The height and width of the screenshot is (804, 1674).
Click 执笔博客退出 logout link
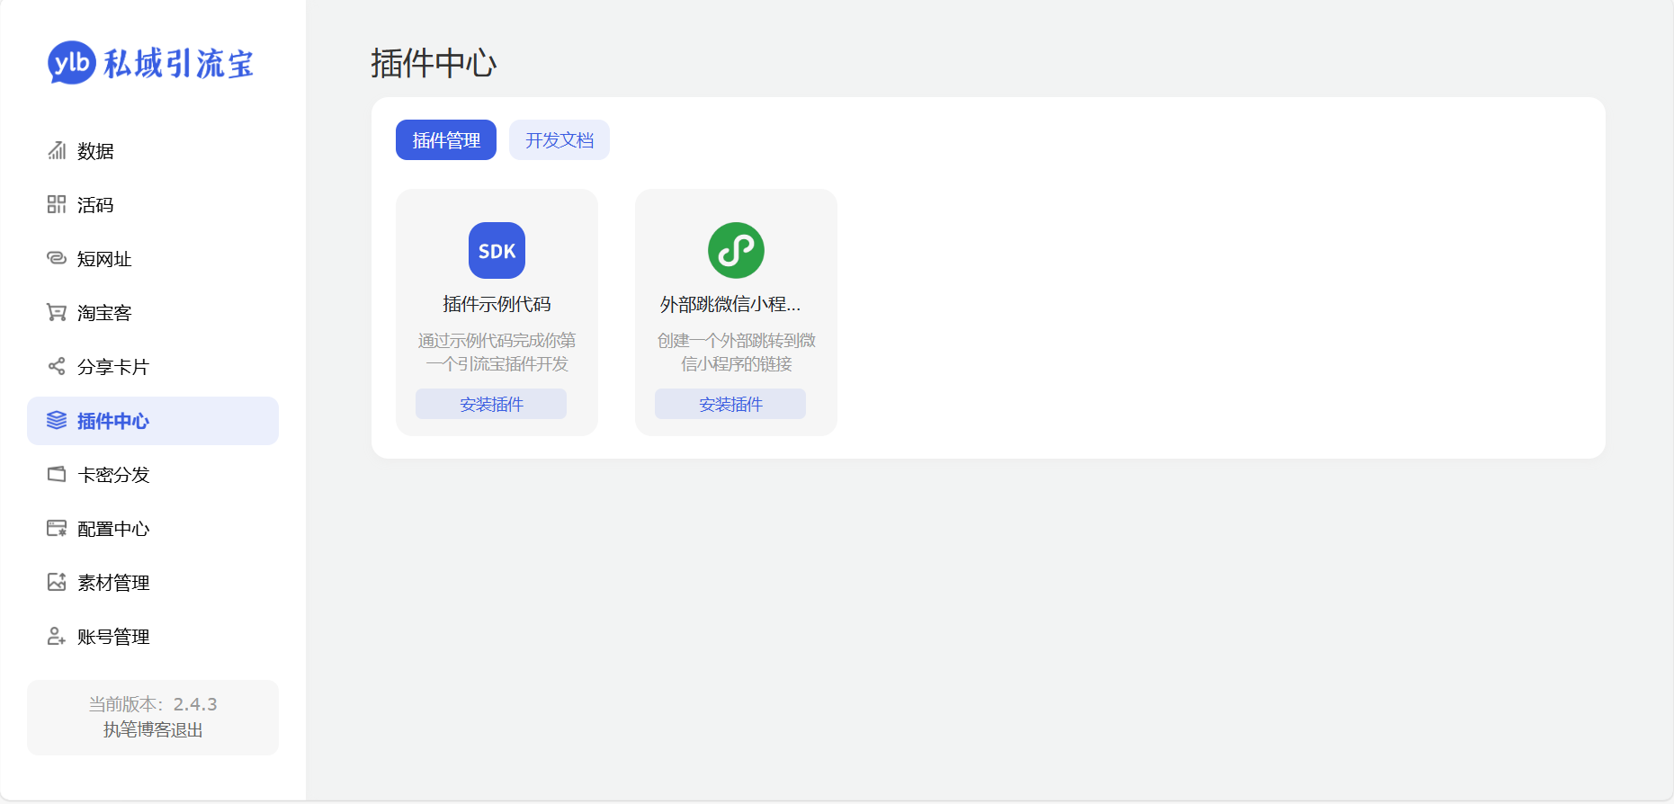(x=153, y=729)
